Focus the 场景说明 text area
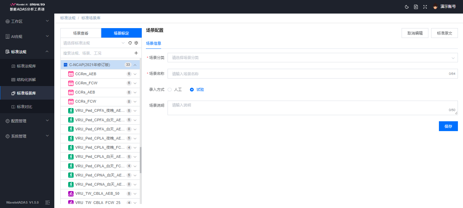This screenshot has width=463, height=208. coord(313,108)
